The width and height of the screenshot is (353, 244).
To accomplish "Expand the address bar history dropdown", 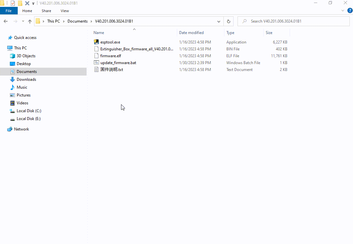I will (219, 21).
